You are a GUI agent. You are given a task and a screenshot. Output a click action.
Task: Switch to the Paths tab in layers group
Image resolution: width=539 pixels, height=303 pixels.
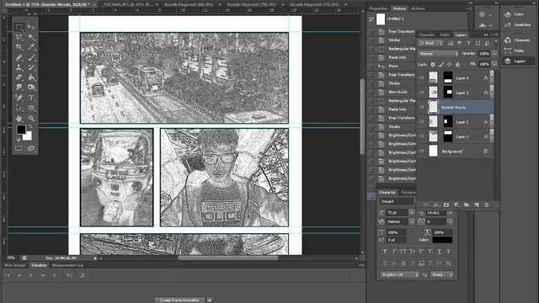[445, 35]
